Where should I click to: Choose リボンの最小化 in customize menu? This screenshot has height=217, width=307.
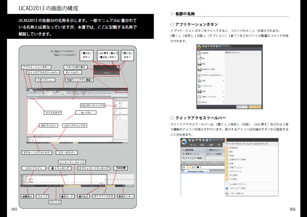pos(237,193)
